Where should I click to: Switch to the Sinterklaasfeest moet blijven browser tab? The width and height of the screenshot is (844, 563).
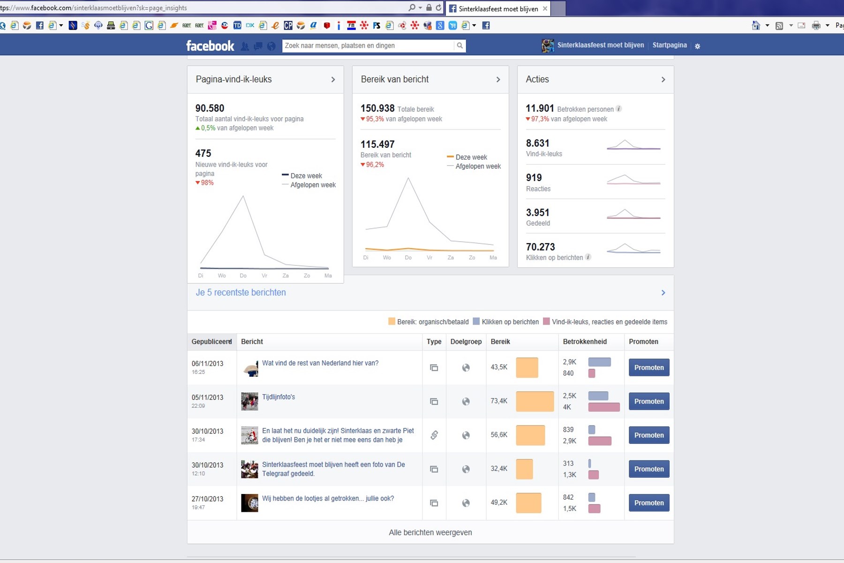498,8
